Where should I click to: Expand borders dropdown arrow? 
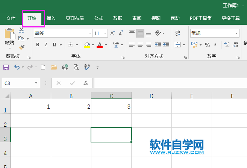pyautogui.click(x=77, y=45)
